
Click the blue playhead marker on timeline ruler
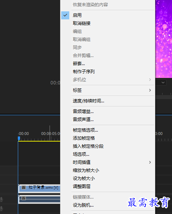coord(19,138)
